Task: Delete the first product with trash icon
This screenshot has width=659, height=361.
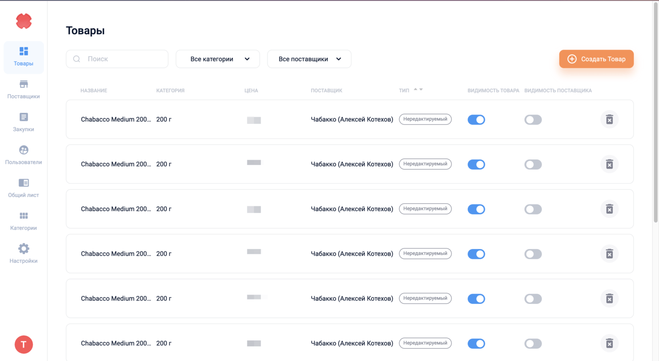Action: pos(609,119)
